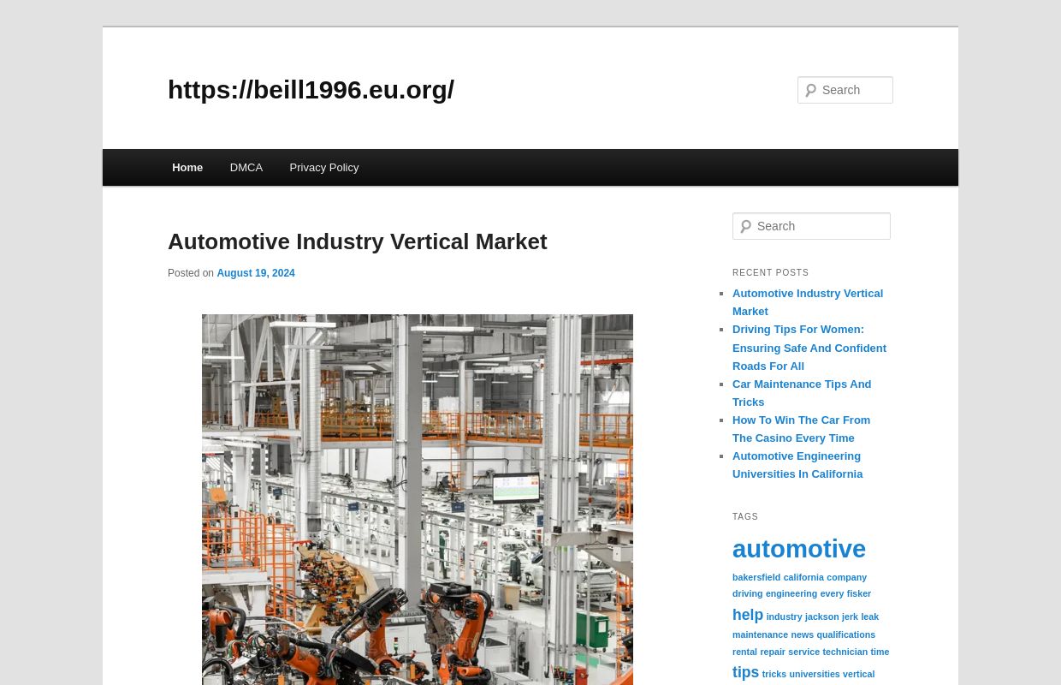The height and width of the screenshot is (685, 1061).
Task: Click the Automotive Industry Vertical Market recent post
Action: click(x=807, y=302)
